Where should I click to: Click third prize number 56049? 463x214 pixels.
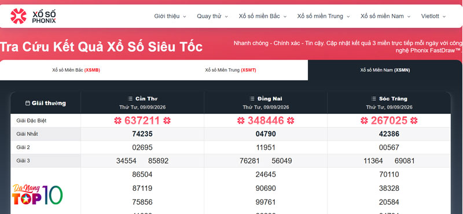(x=282, y=161)
